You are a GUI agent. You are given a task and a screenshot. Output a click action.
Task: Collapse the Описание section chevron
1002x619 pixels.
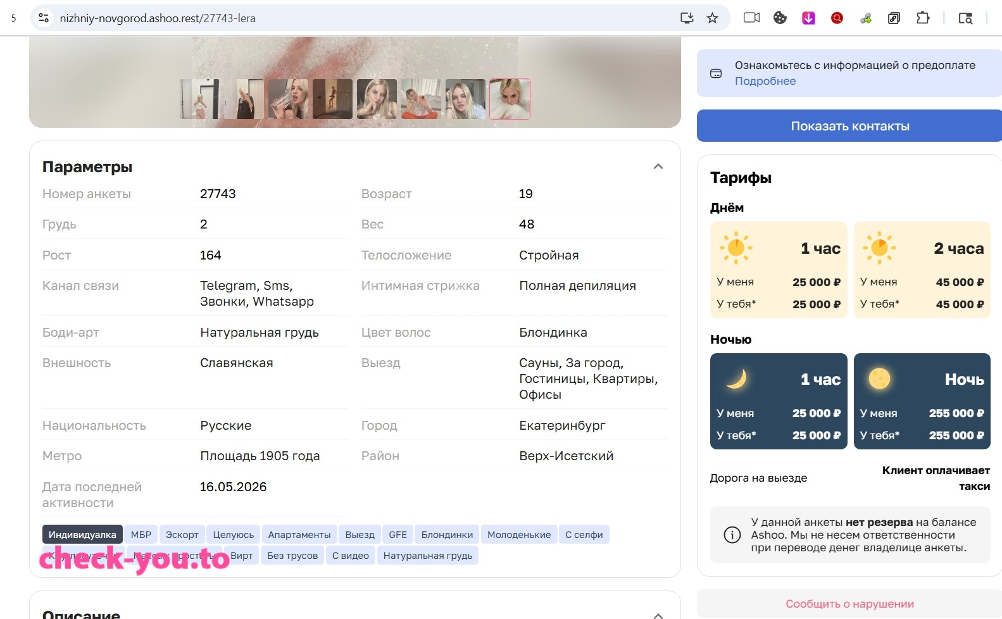[x=658, y=615]
